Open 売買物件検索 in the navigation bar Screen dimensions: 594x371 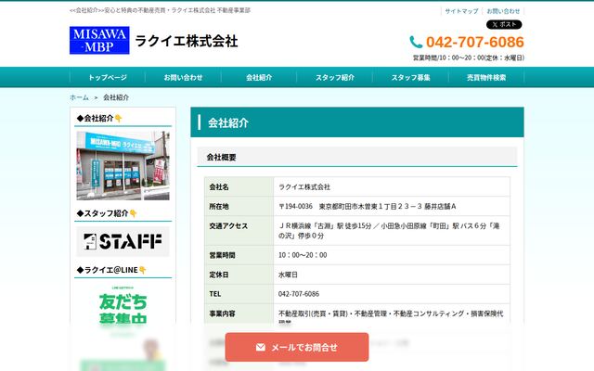(486, 77)
